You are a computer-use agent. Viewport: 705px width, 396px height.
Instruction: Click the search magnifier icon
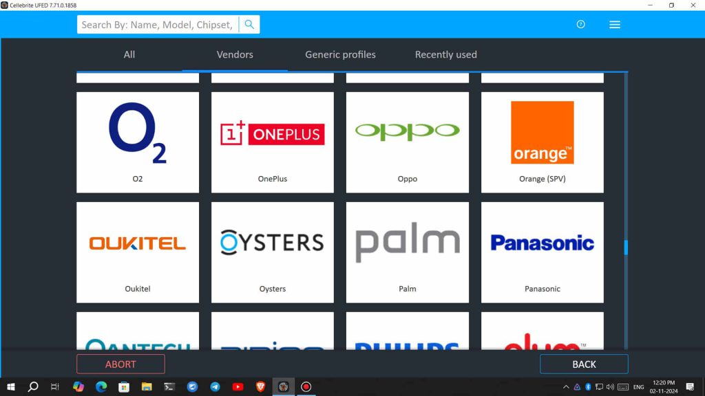click(249, 25)
